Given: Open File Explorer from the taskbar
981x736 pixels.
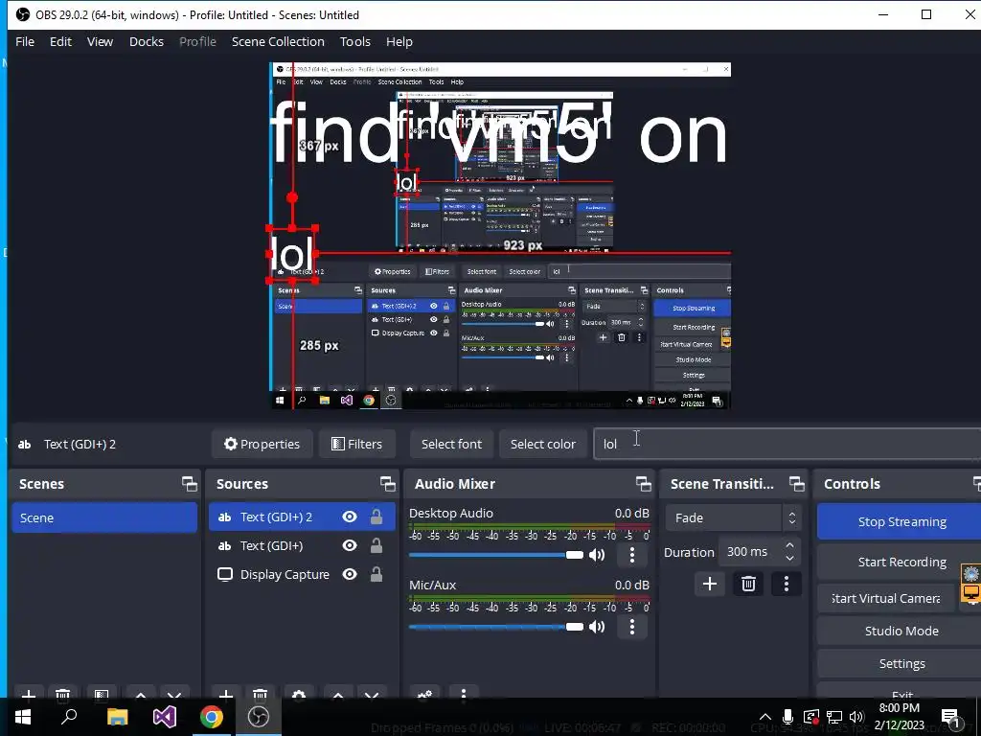Looking at the screenshot, I should click(117, 717).
